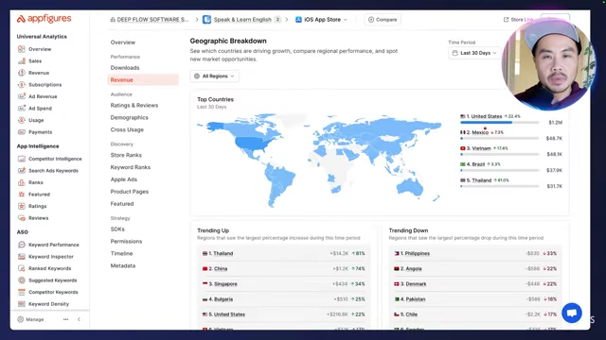Open Product Pages
This screenshot has width=606, height=340.
coord(129,192)
